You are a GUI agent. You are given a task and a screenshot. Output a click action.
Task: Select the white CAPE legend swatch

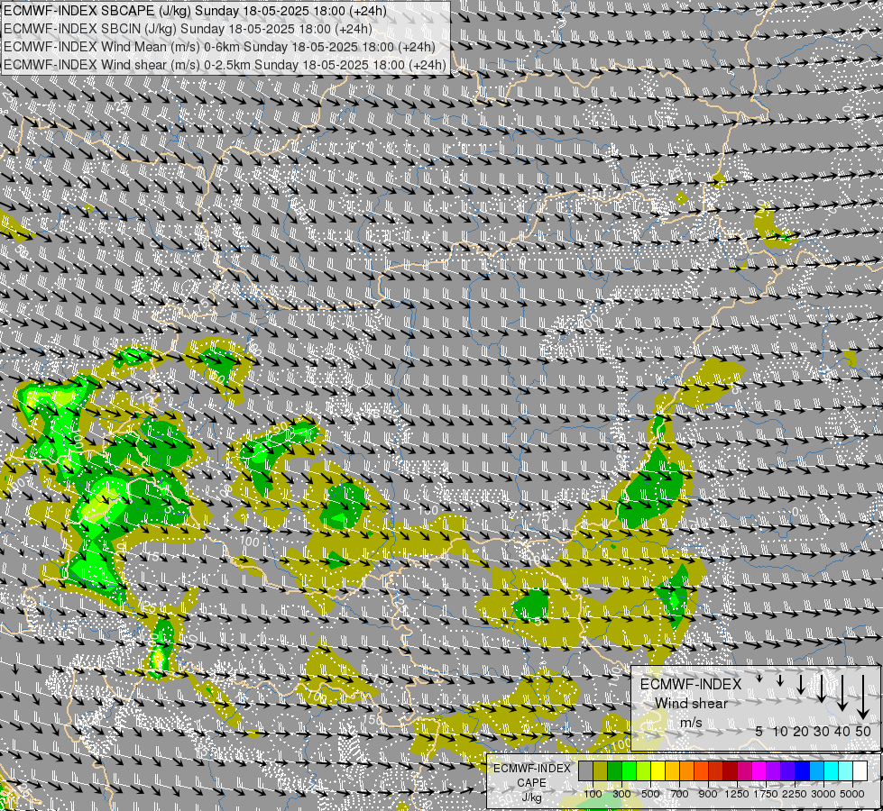tap(860, 770)
